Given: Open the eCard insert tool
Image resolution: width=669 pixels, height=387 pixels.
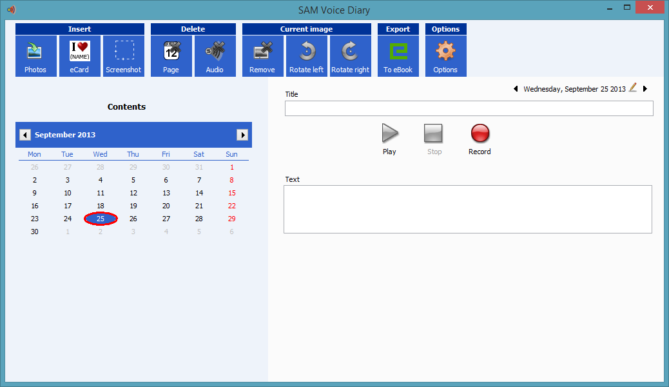Looking at the screenshot, I should 80,56.
